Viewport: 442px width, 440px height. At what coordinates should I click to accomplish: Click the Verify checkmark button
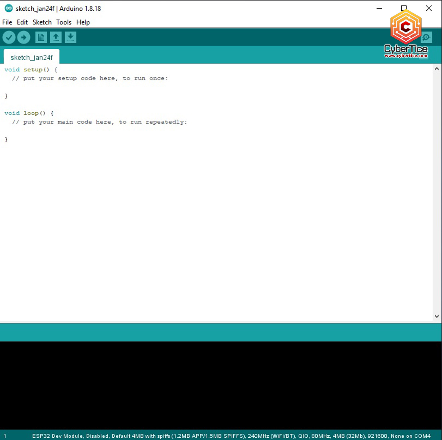[9, 37]
